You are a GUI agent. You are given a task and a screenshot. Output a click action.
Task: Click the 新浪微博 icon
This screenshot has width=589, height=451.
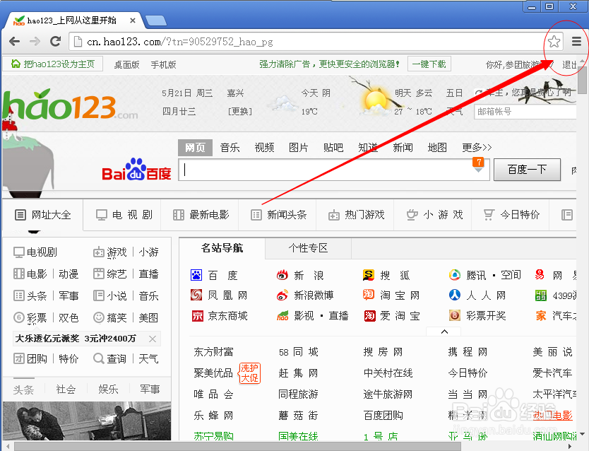(x=282, y=295)
